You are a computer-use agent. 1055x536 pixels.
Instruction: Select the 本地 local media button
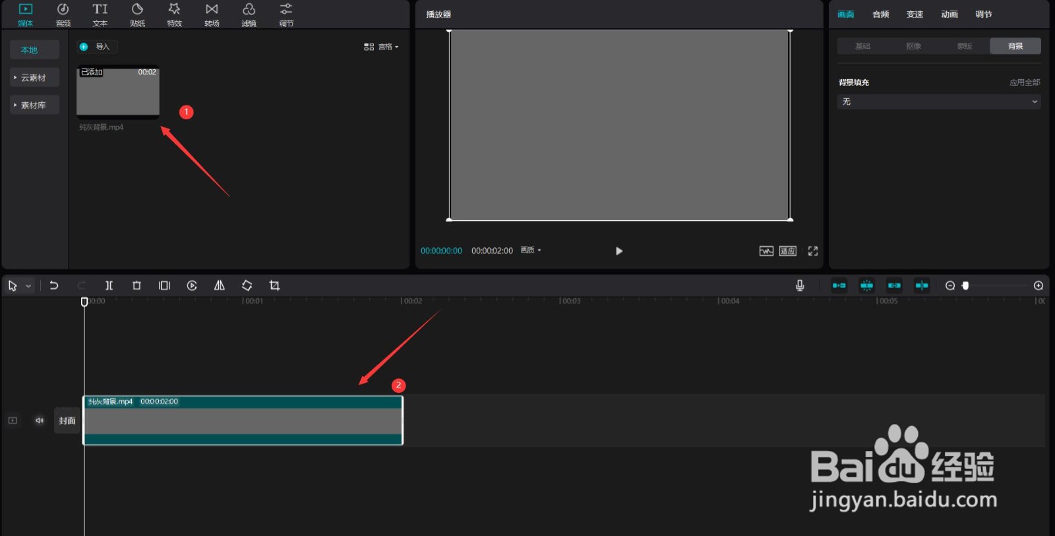tap(34, 50)
